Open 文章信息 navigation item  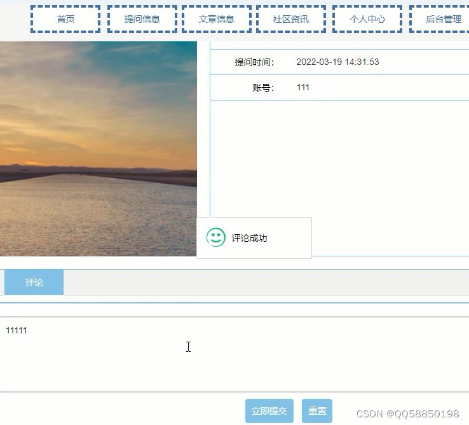tap(217, 19)
